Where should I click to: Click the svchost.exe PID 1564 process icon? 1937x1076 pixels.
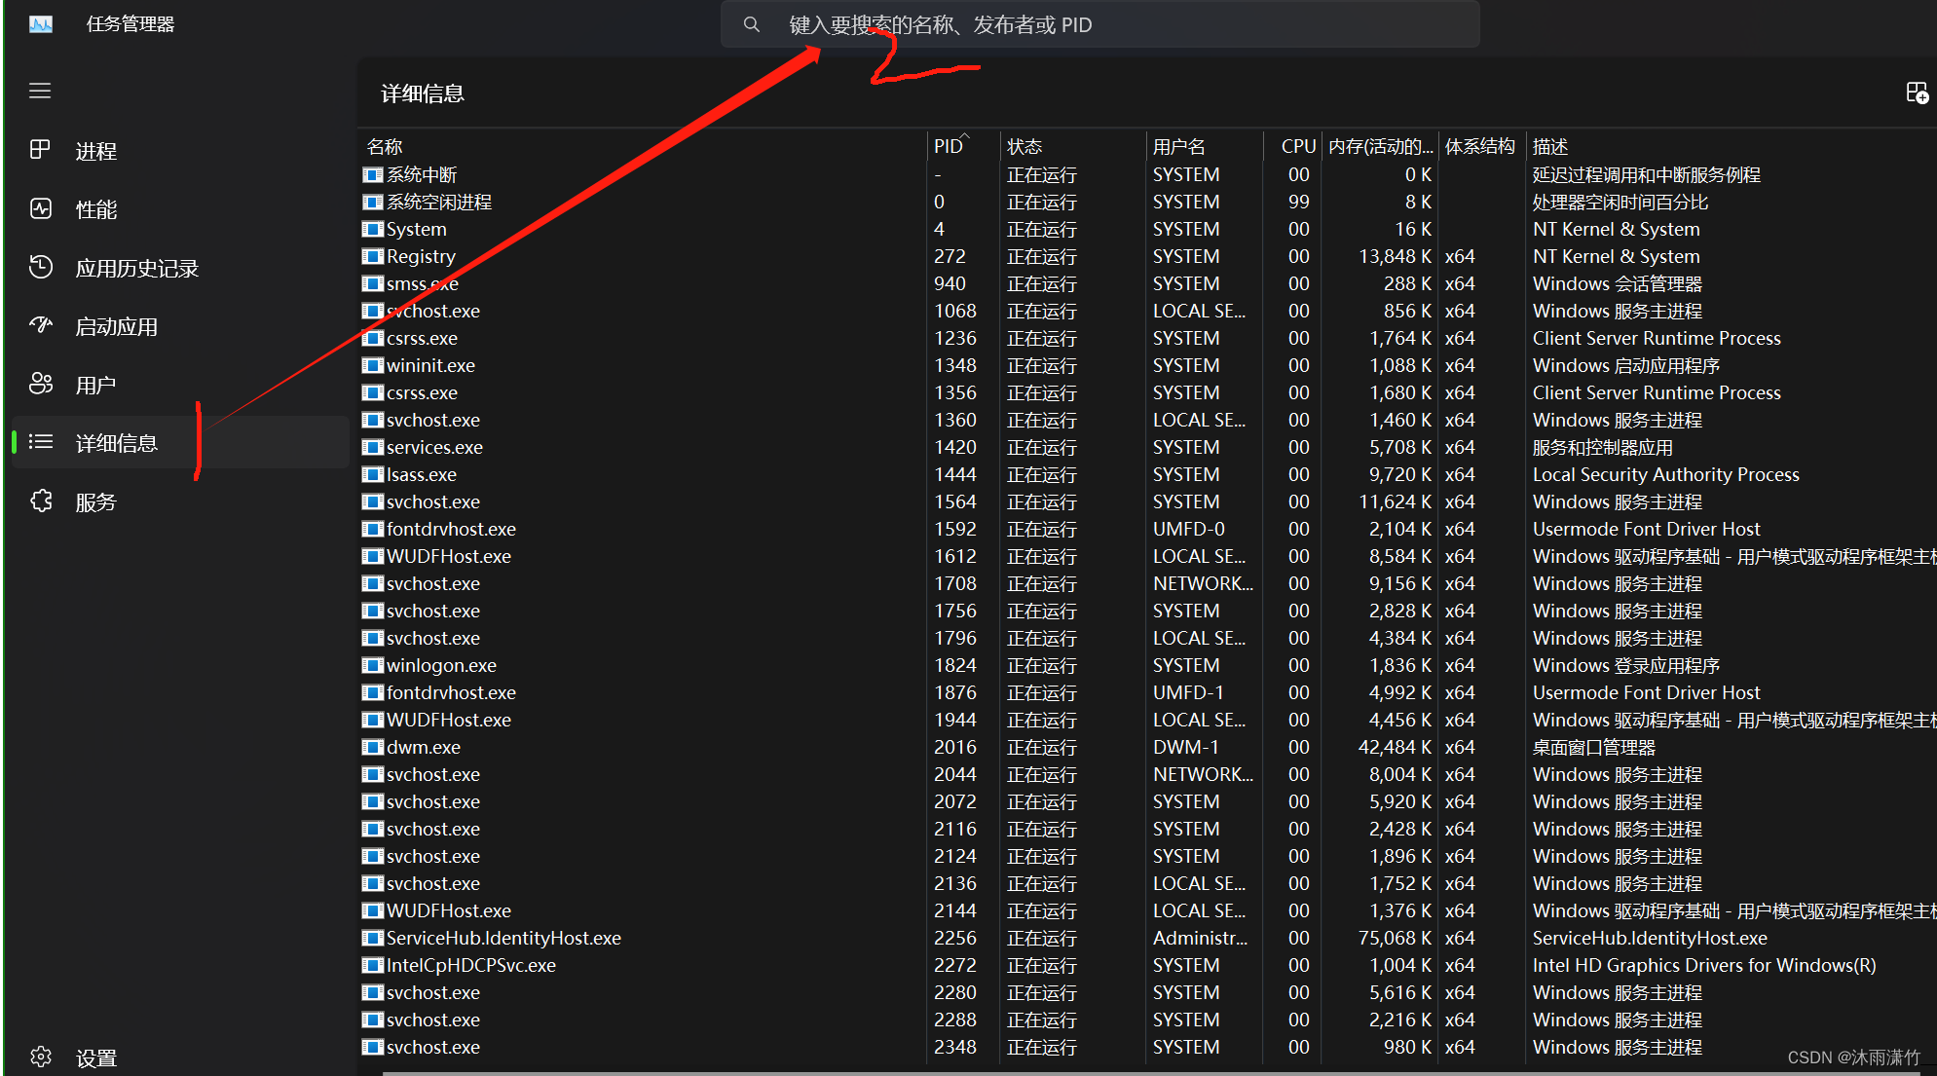coord(373,501)
